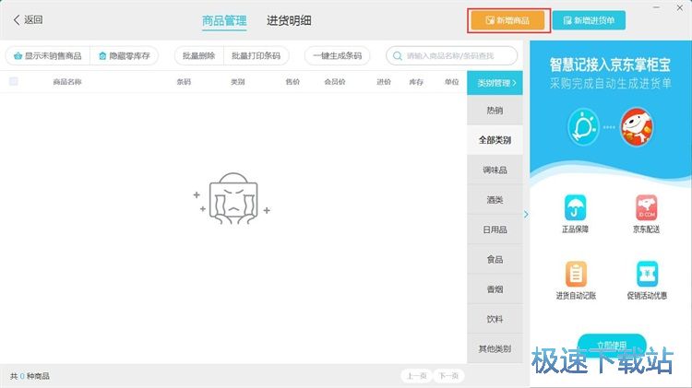Screen dimensions: 692x388
Task: Click the 商品名称 column header
Action: (67, 82)
